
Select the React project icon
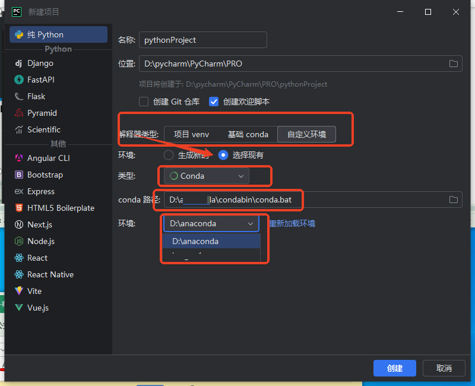[19, 258]
